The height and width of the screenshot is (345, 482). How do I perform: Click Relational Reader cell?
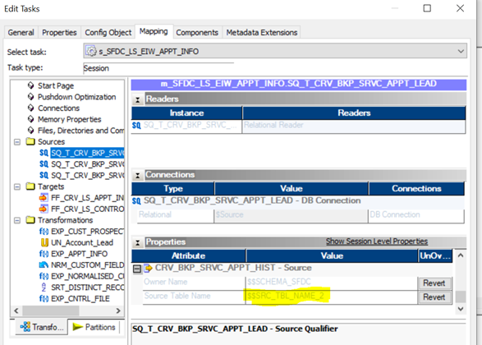[354, 126]
